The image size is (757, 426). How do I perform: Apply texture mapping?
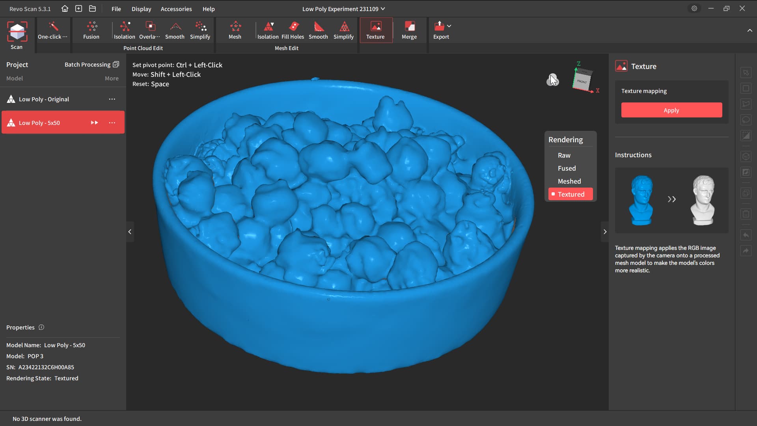coord(671,110)
